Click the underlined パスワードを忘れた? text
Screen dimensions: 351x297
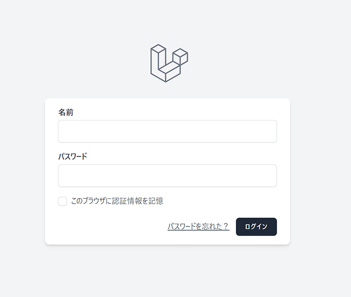[x=198, y=226]
